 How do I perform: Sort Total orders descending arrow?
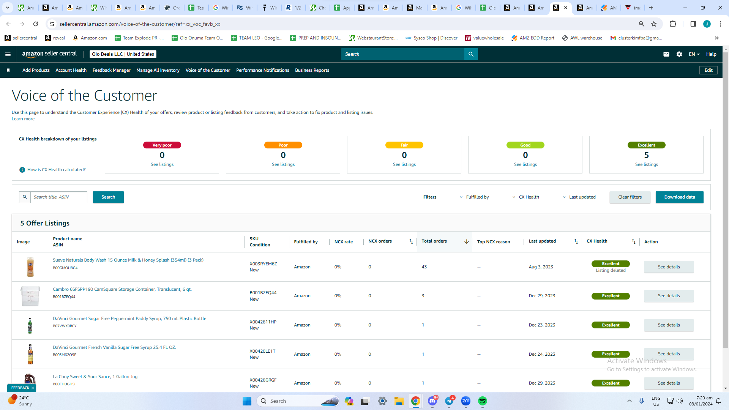[x=467, y=241]
